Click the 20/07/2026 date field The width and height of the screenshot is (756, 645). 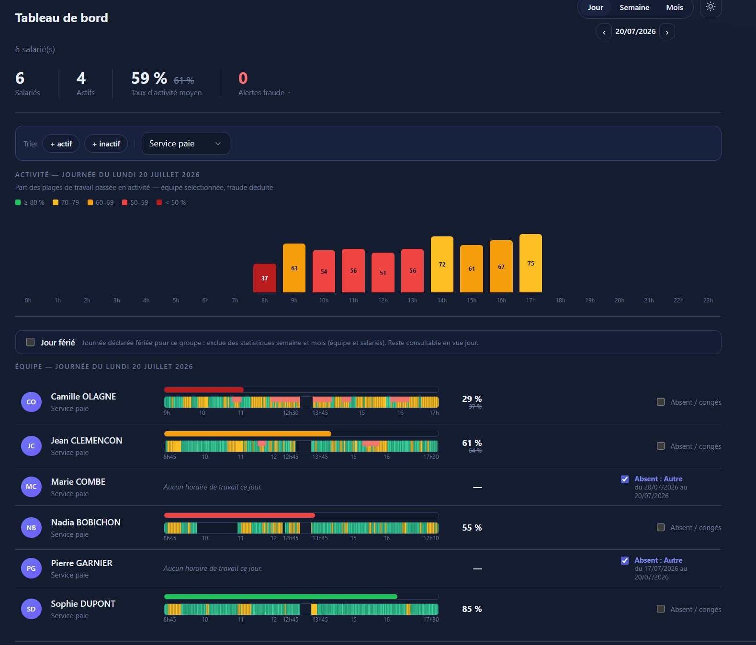click(635, 32)
